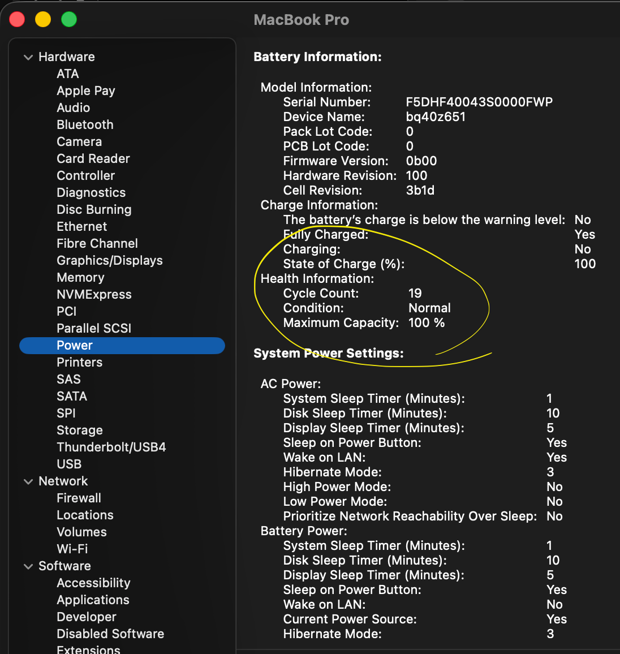Viewport: 620px width, 654px height.
Task: Select Bluetooth in the sidebar
Action: [85, 124]
